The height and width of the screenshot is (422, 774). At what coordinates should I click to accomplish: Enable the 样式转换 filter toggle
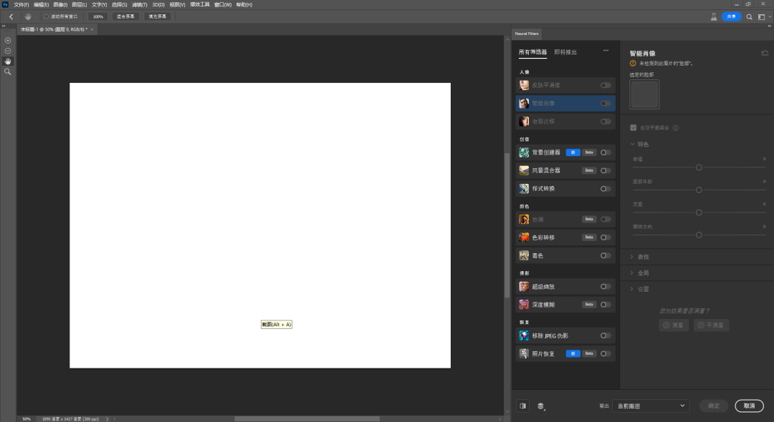click(x=606, y=189)
